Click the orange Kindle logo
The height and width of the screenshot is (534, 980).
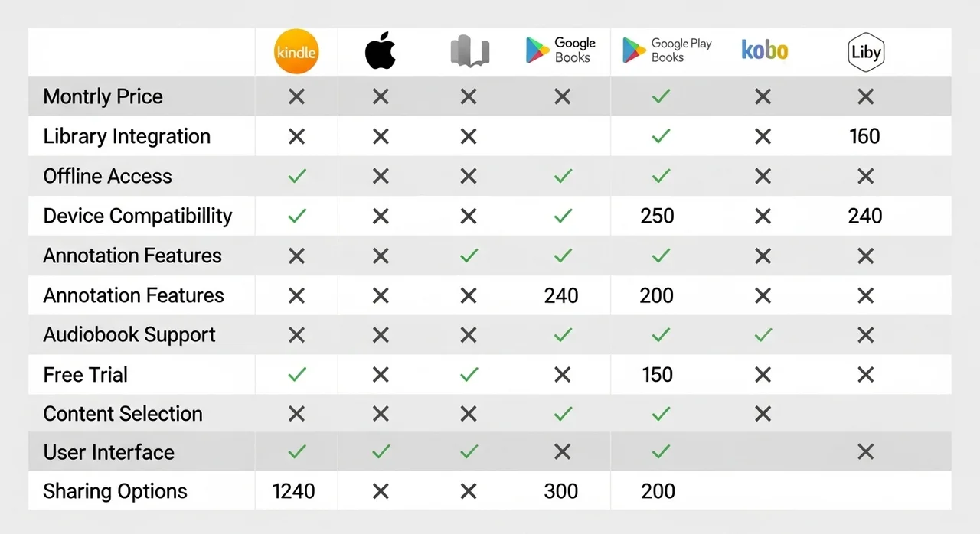(296, 52)
